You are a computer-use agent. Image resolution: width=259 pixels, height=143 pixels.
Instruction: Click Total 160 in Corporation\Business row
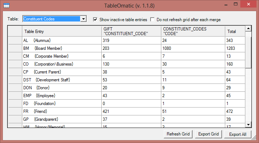click(x=235, y=64)
